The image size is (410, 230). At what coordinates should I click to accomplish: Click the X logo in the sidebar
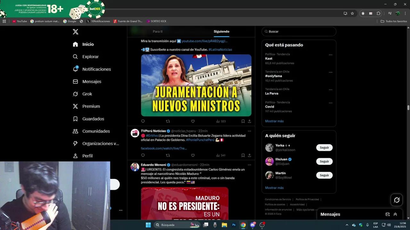point(75,32)
